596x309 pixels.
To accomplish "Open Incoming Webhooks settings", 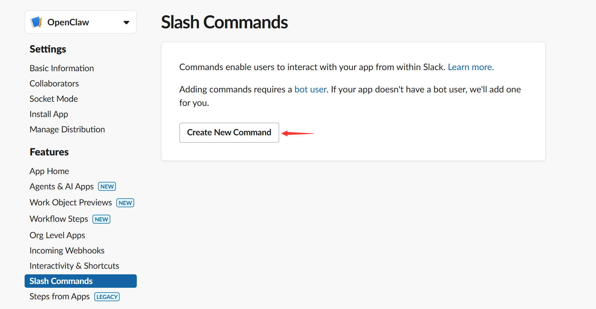I will 67,250.
